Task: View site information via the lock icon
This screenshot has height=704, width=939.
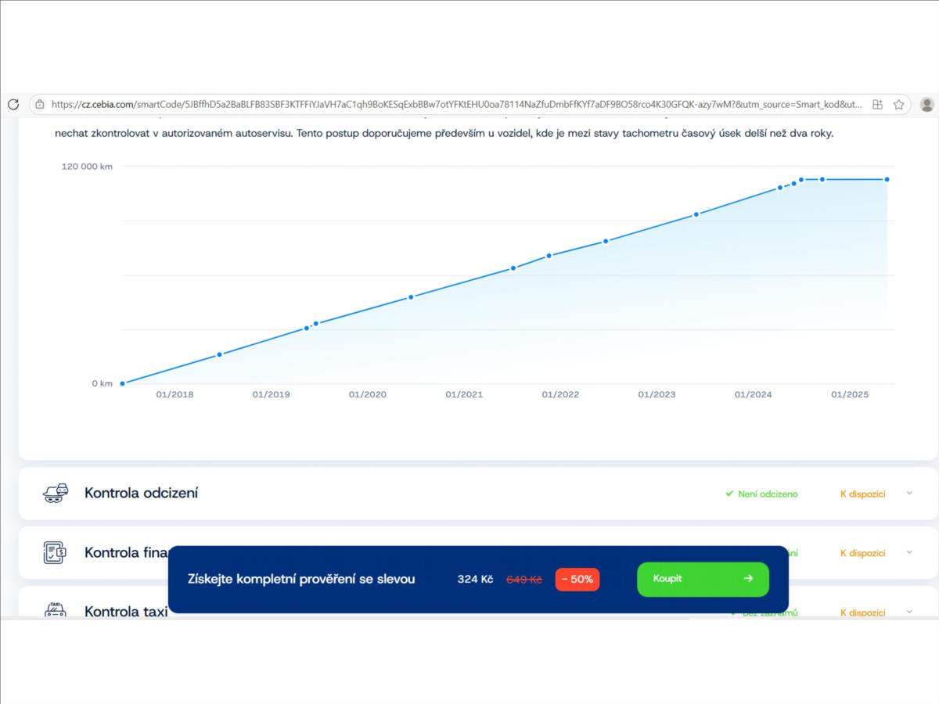Action: (x=40, y=104)
